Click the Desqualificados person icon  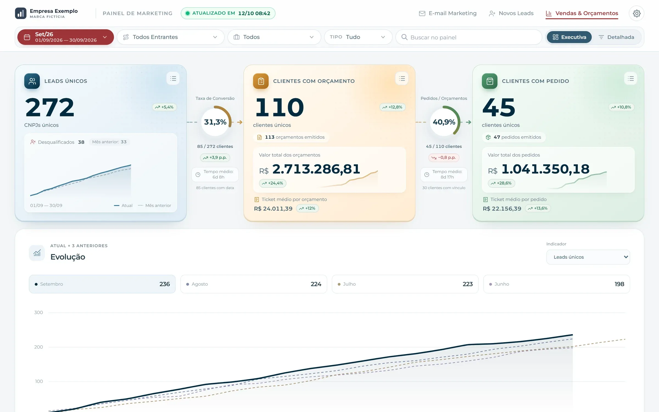tap(33, 142)
